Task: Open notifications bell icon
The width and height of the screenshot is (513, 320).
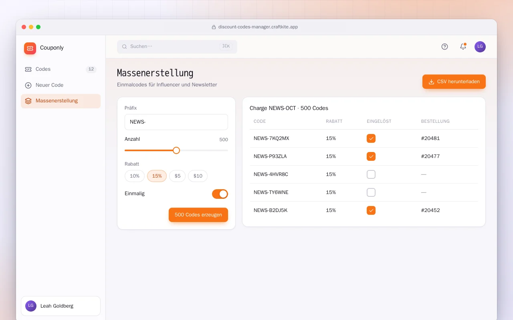Action: pos(463,47)
